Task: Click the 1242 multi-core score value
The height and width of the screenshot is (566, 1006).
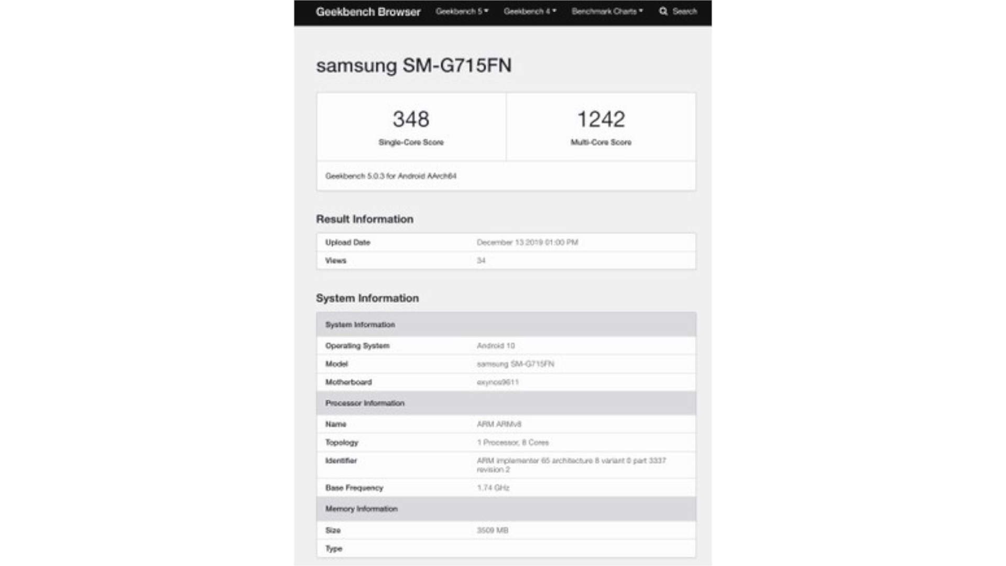Action: tap(601, 119)
